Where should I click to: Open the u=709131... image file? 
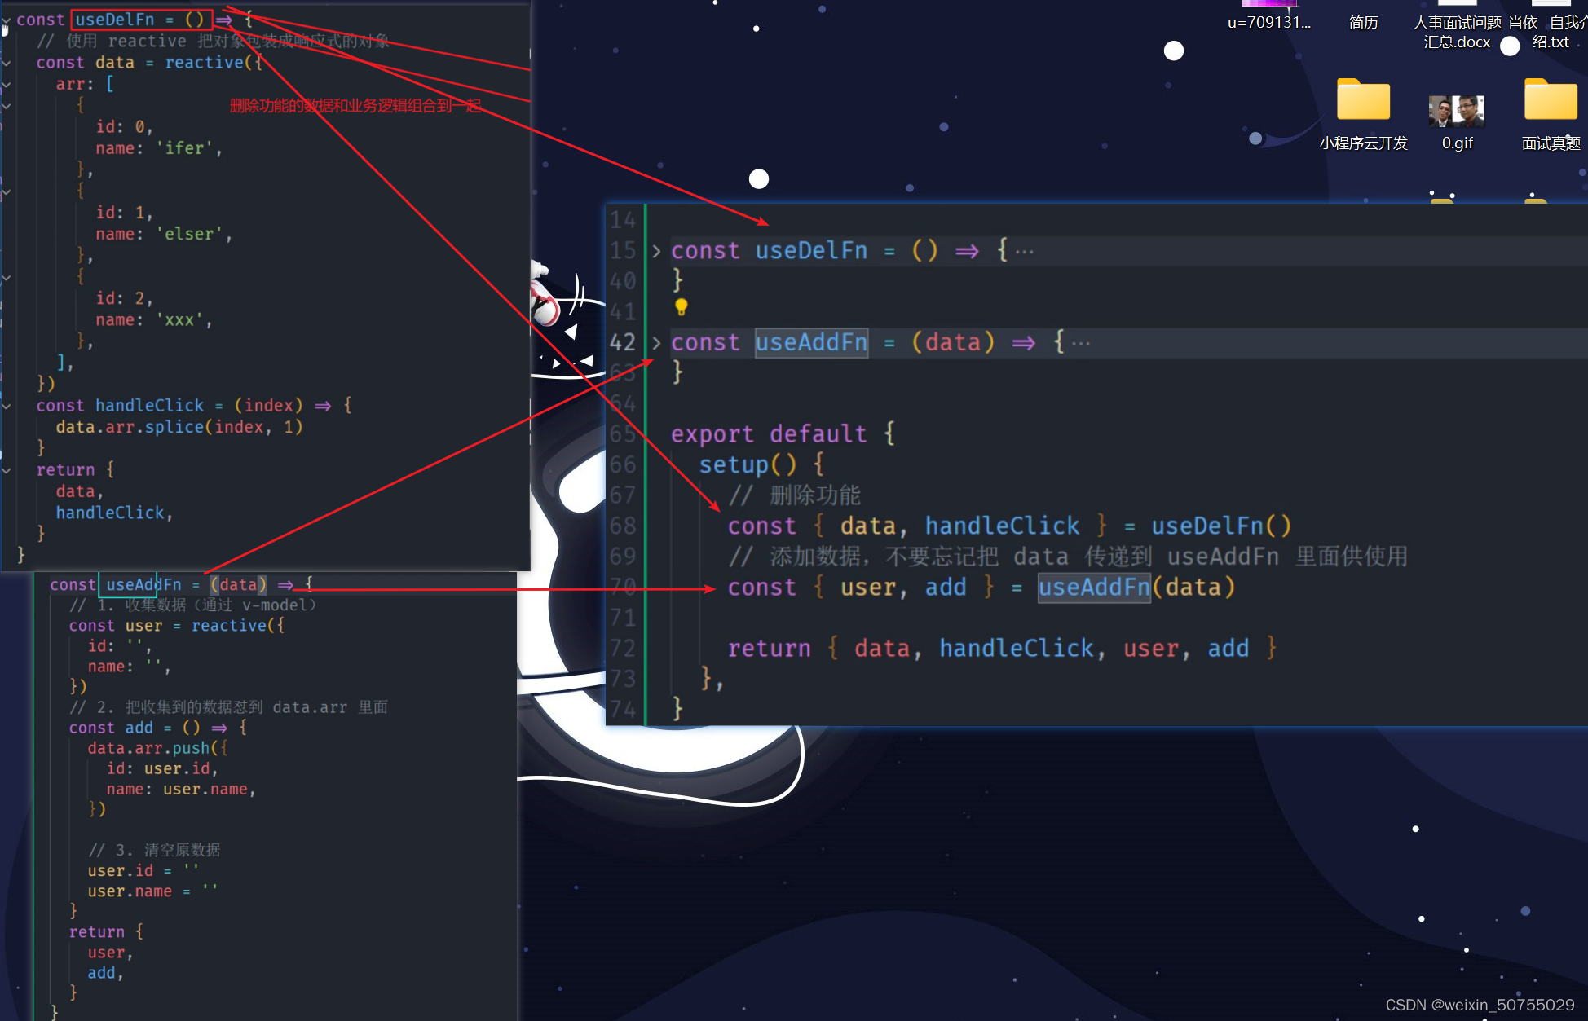point(1269,22)
